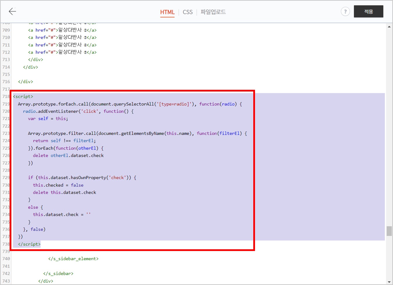Screen dimensions: 393x285
Task: Click the 'else {' line
Action: point(36,207)
